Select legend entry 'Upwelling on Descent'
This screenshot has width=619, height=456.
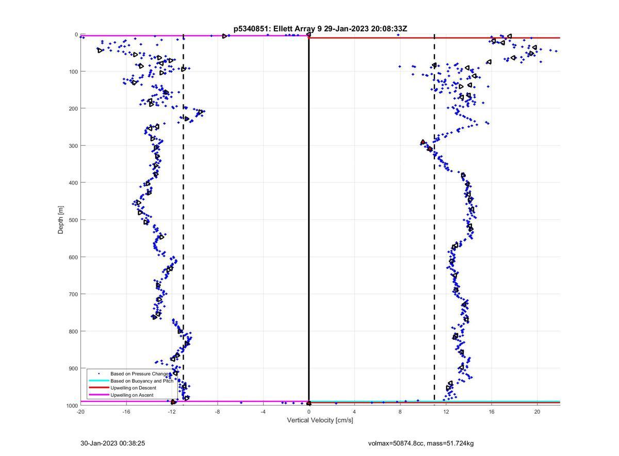133,387
